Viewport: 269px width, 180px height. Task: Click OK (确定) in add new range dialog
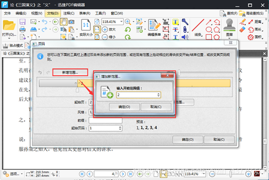[124, 107]
